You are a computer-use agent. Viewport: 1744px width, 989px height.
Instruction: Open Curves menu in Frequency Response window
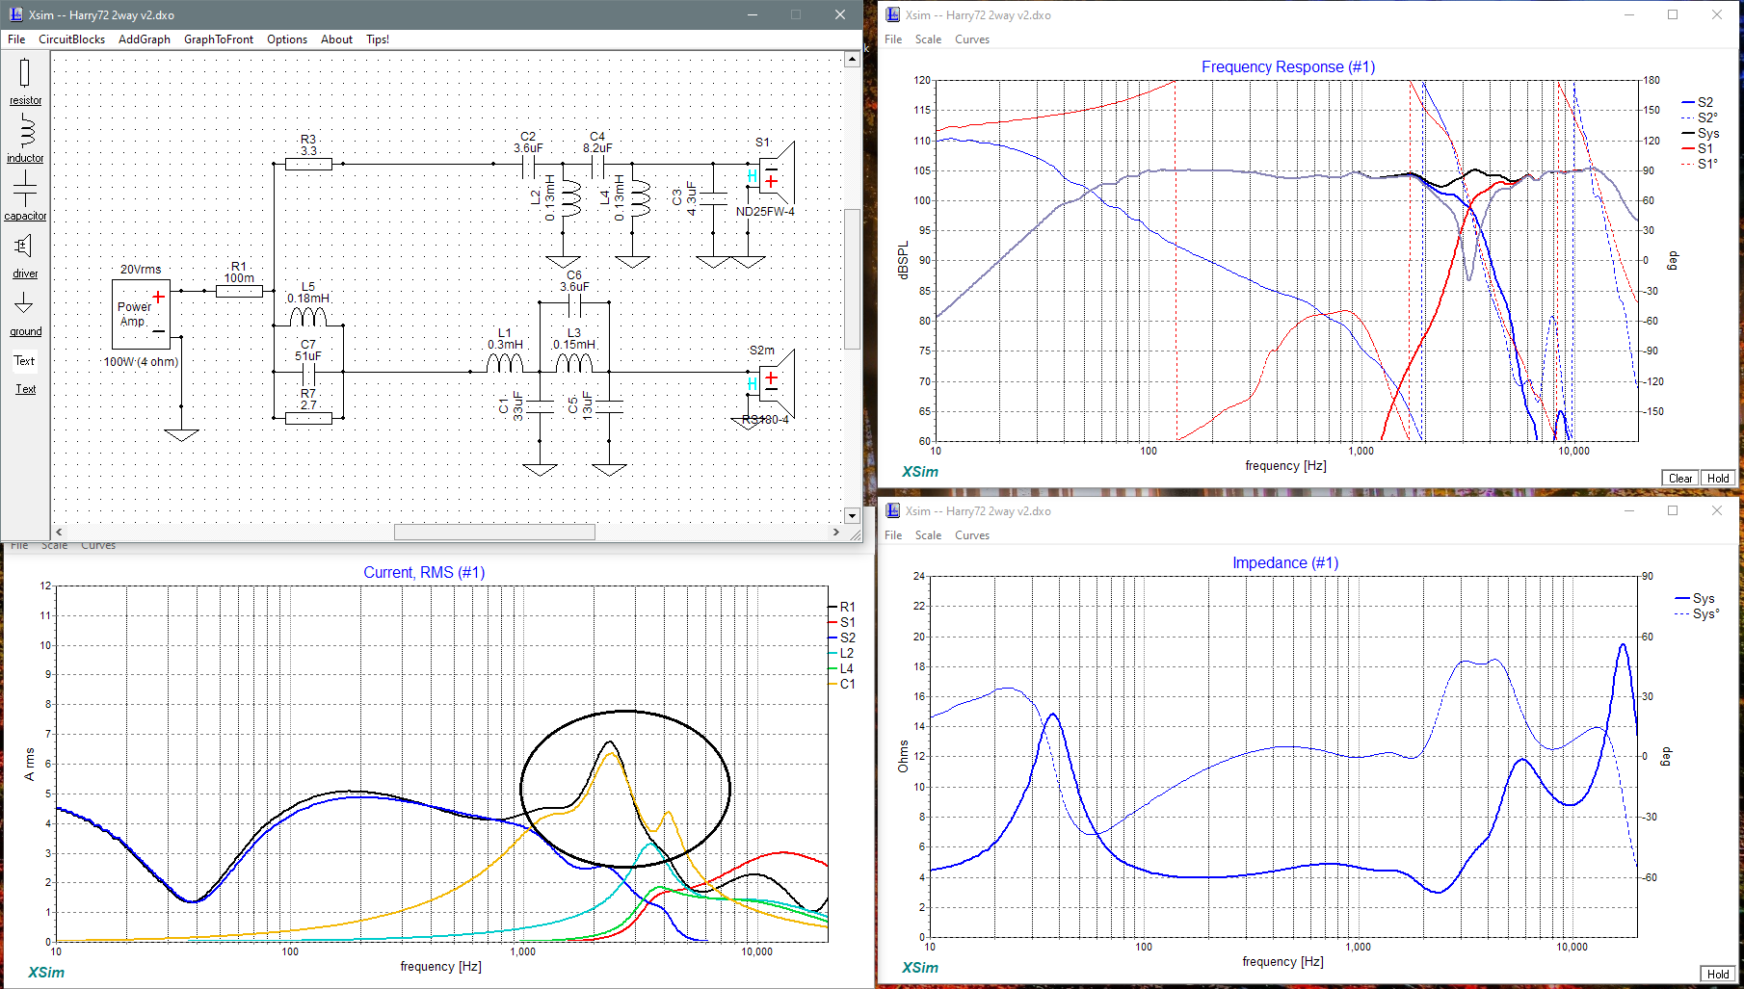coord(972,39)
